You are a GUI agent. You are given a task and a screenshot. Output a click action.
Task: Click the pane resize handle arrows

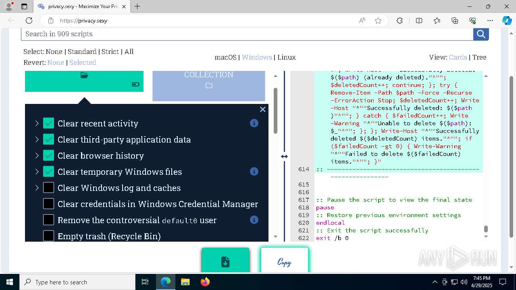tap(285, 156)
